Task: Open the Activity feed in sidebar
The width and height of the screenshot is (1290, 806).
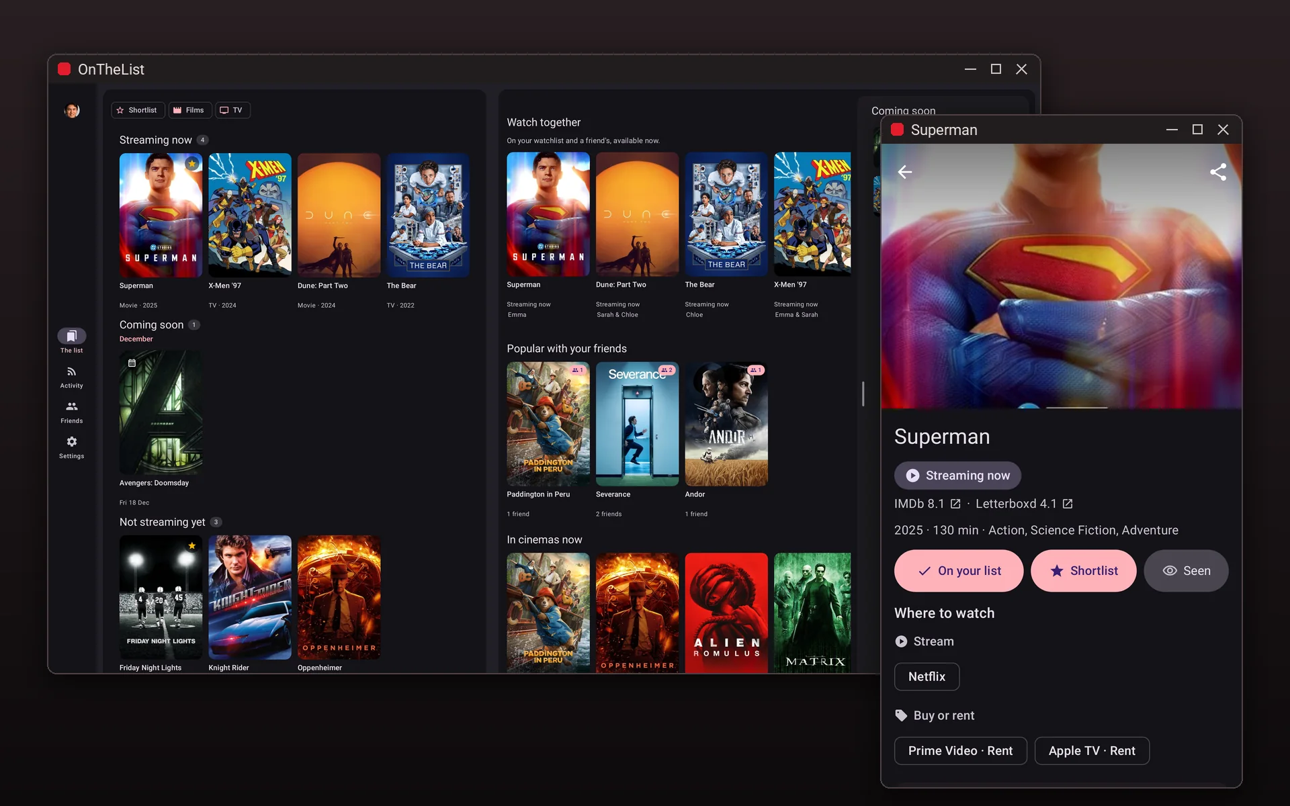Action: 71,377
